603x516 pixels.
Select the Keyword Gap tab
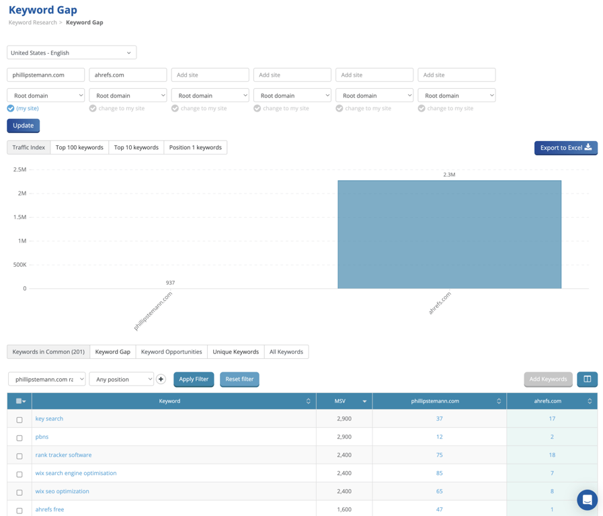pyautogui.click(x=113, y=351)
